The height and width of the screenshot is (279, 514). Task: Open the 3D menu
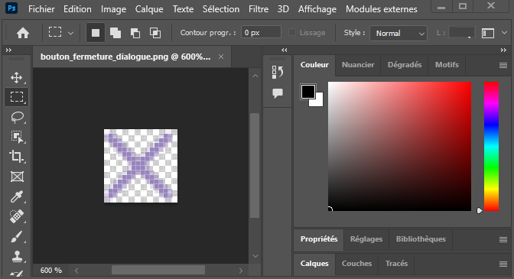pos(283,9)
